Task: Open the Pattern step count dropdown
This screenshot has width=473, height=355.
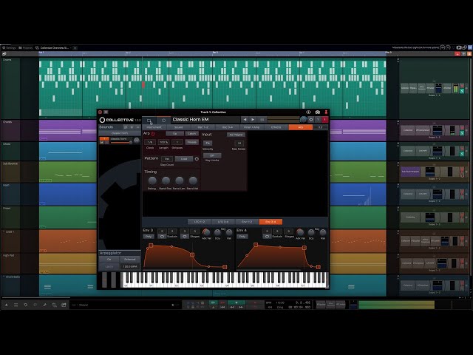Action: (167, 159)
